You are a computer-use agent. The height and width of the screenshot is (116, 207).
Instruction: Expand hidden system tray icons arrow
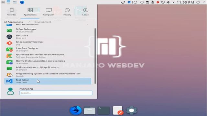(x=173, y=2)
